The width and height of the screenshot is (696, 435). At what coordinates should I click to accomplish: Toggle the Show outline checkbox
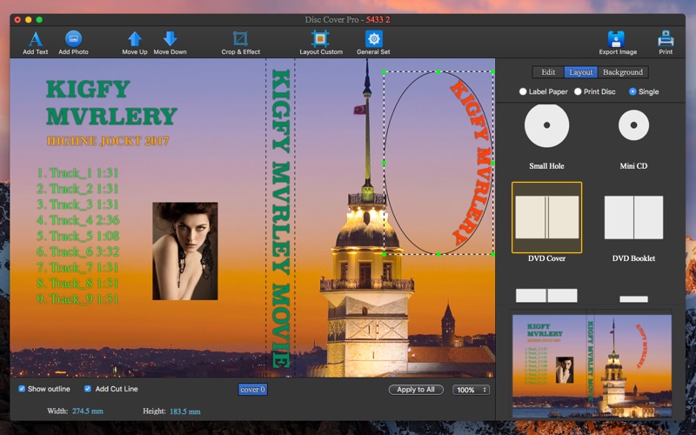22,389
